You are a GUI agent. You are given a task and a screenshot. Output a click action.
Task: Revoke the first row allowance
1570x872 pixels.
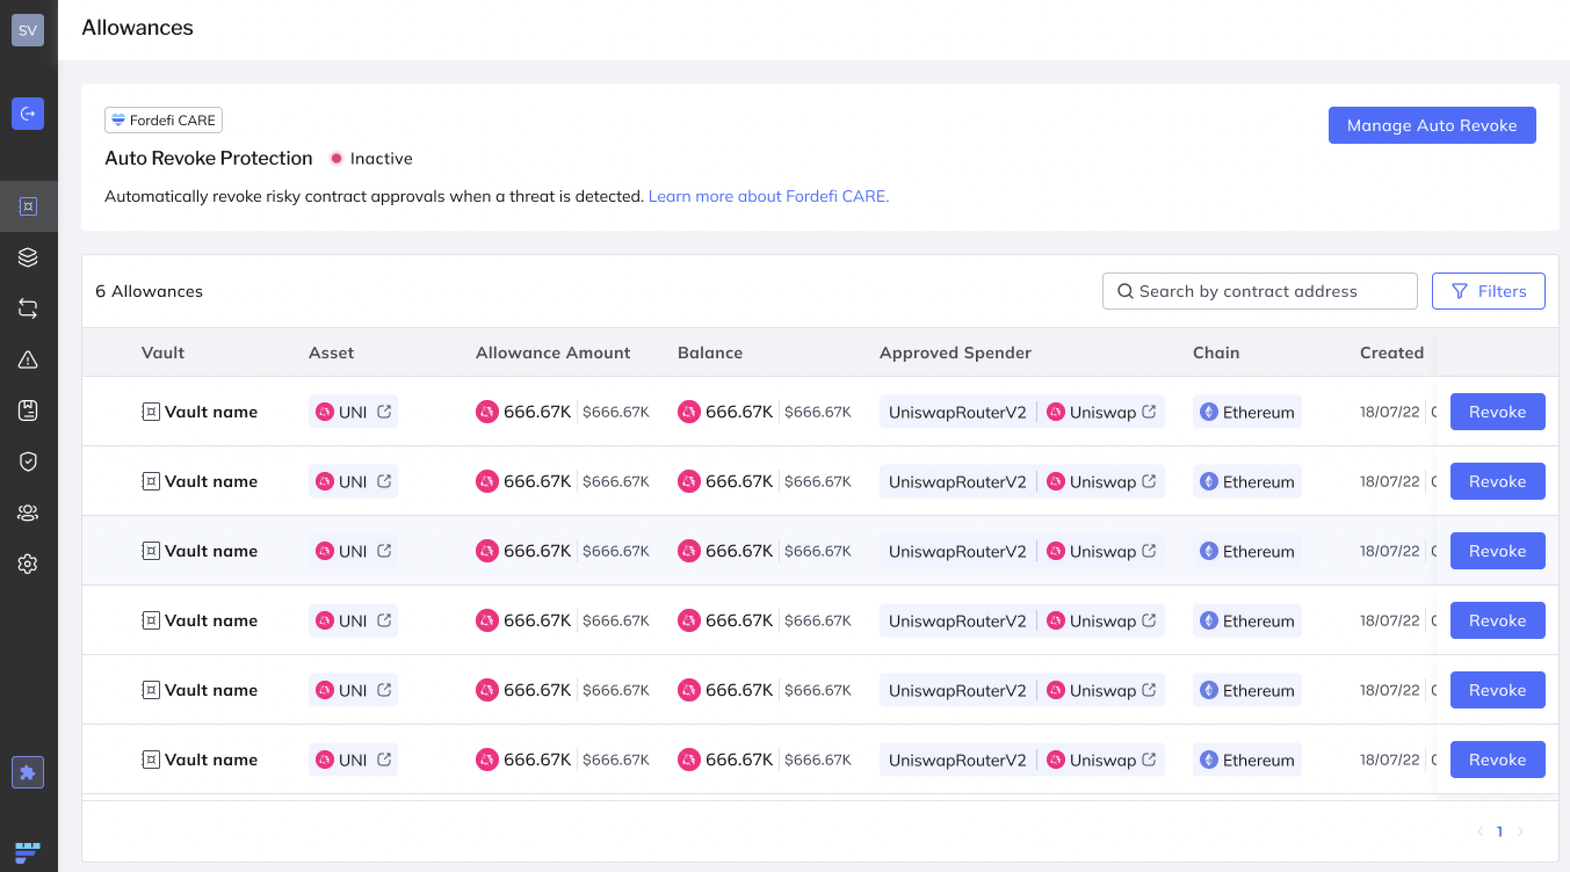coord(1497,412)
